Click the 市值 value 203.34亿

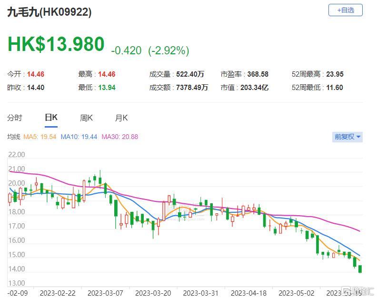coord(254,87)
